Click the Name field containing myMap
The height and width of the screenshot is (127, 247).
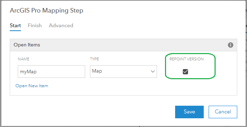[x=51, y=72]
